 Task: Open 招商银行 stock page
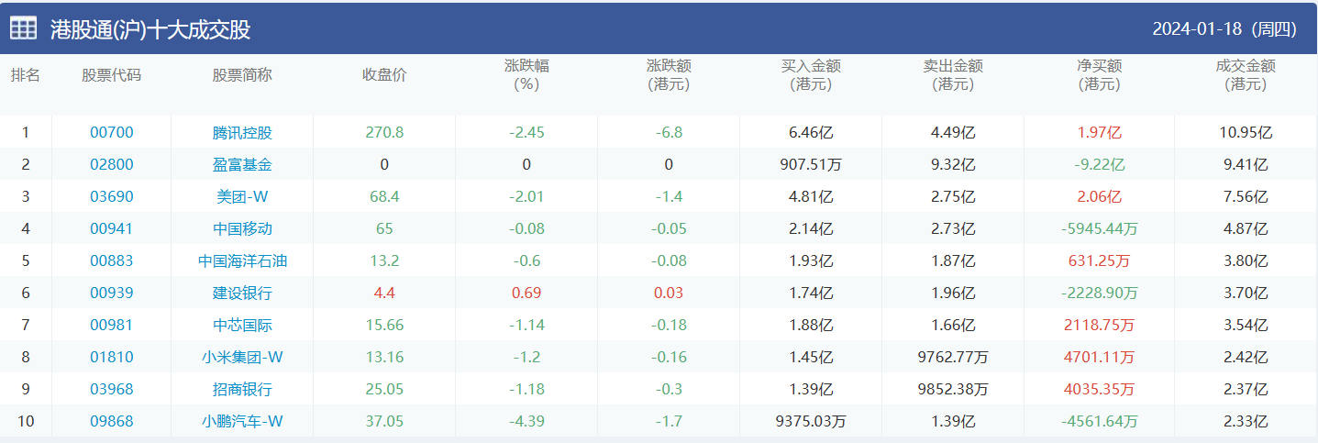click(242, 389)
